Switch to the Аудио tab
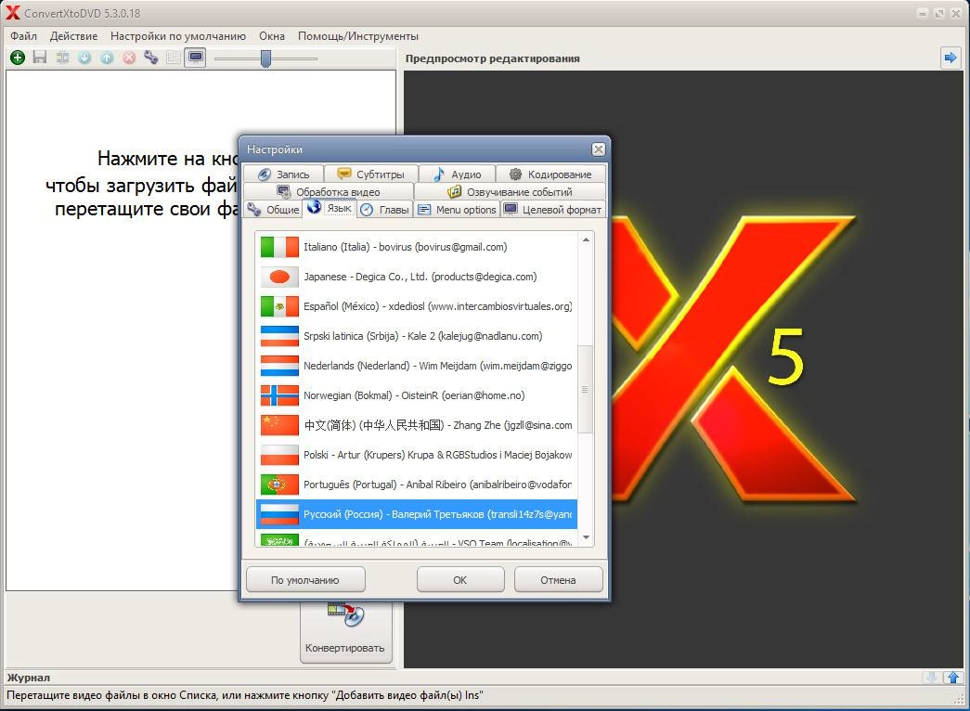The height and width of the screenshot is (711, 970). (458, 174)
